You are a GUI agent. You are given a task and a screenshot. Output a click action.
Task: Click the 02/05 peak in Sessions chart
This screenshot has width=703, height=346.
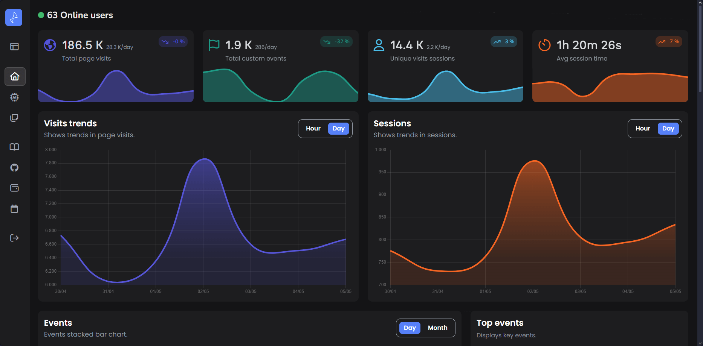click(534, 161)
